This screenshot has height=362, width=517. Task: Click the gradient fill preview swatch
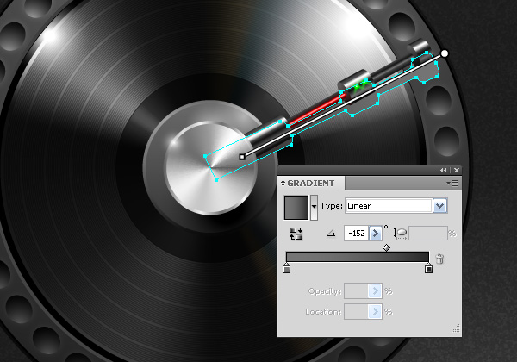pyautogui.click(x=296, y=208)
